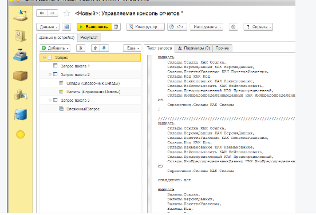The image size is (316, 215).
Task: Select Валюты (Справочник.Валюты) tree item
Action: 93,92
